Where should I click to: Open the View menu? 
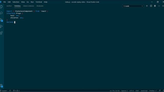point(23,2)
